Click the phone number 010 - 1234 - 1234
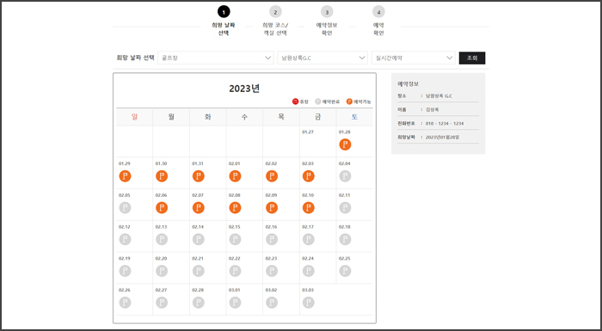The width and height of the screenshot is (602, 331). click(x=445, y=124)
